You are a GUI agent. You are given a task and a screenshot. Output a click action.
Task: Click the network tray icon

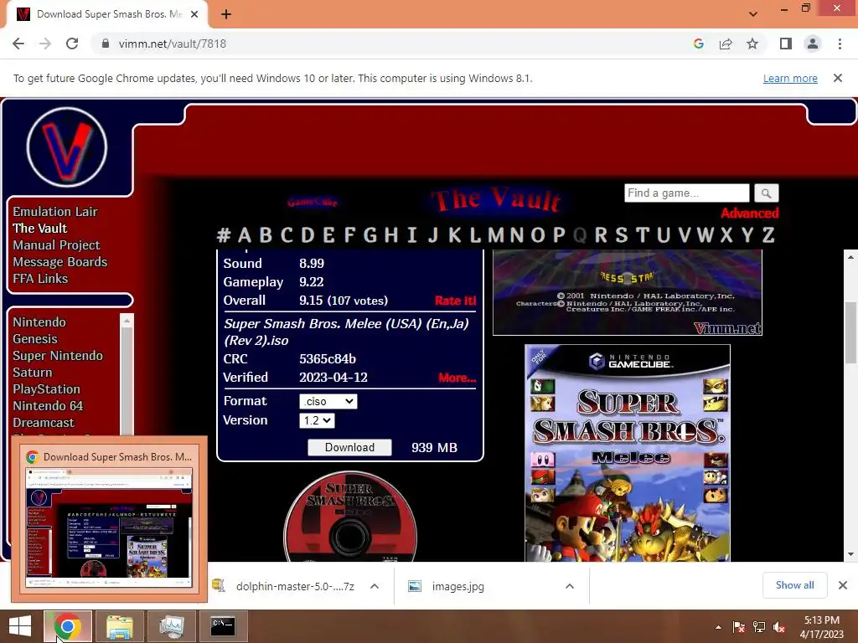pos(759,627)
